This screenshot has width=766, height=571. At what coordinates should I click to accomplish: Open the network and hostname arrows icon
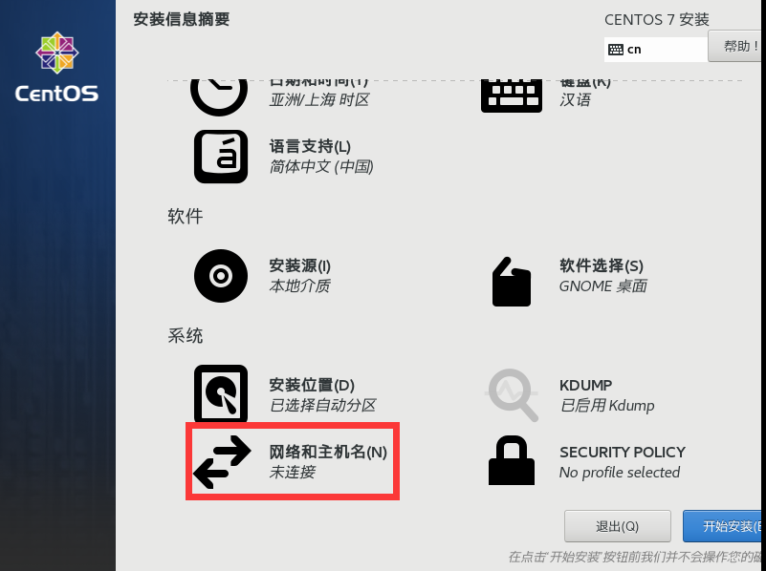click(x=222, y=462)
